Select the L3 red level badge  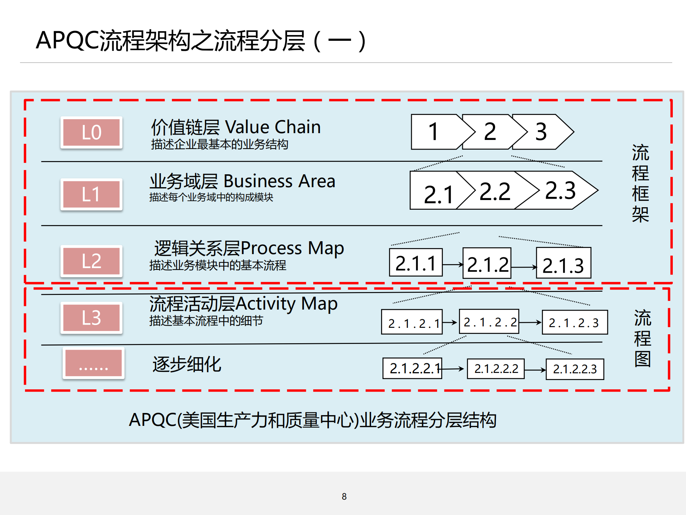91,318
